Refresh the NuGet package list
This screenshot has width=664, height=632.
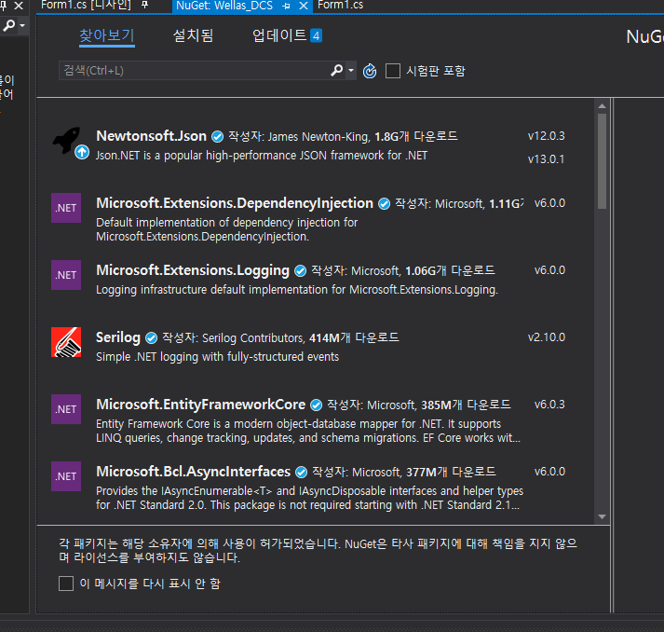pos(370,71)
